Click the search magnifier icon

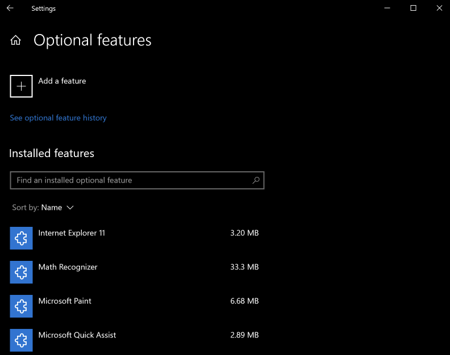pyautogui.click(x=256, y=180)
